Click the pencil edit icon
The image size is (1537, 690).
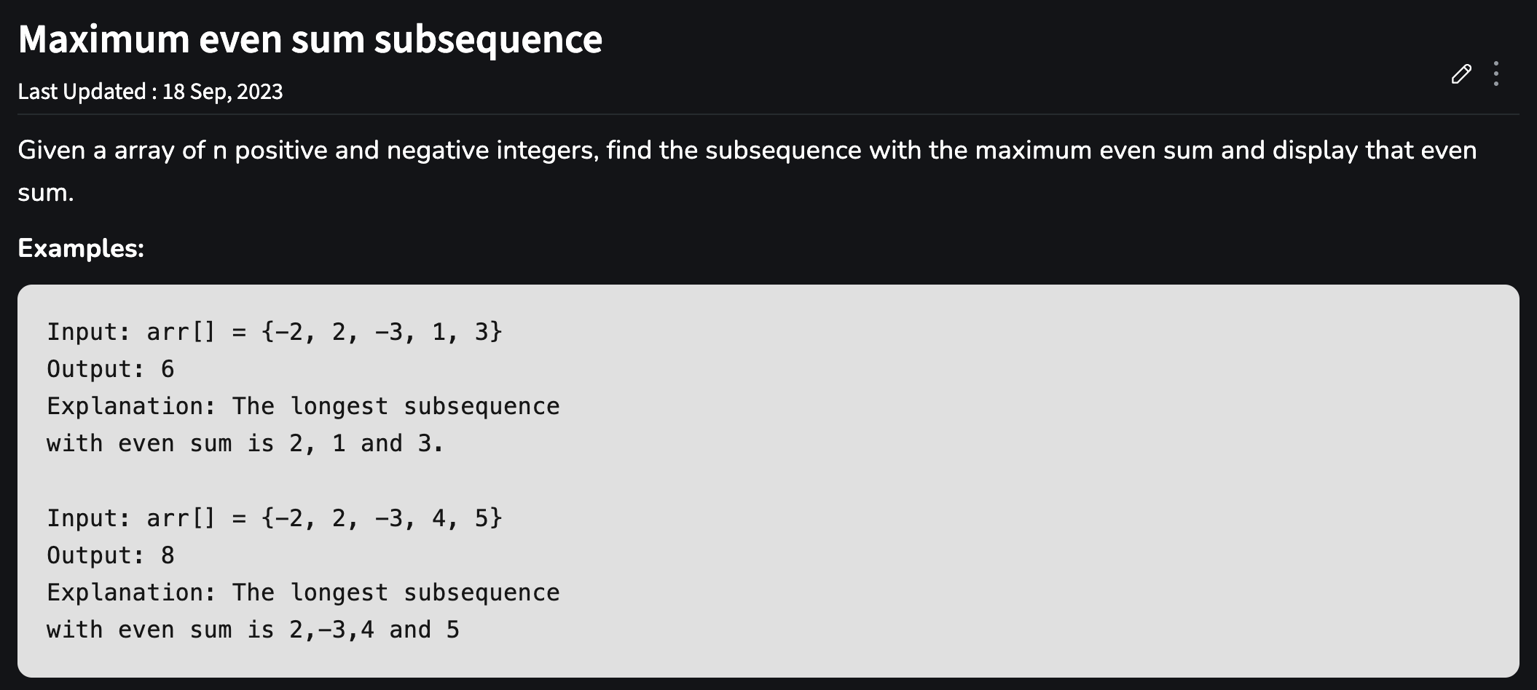pos(1461,74)
